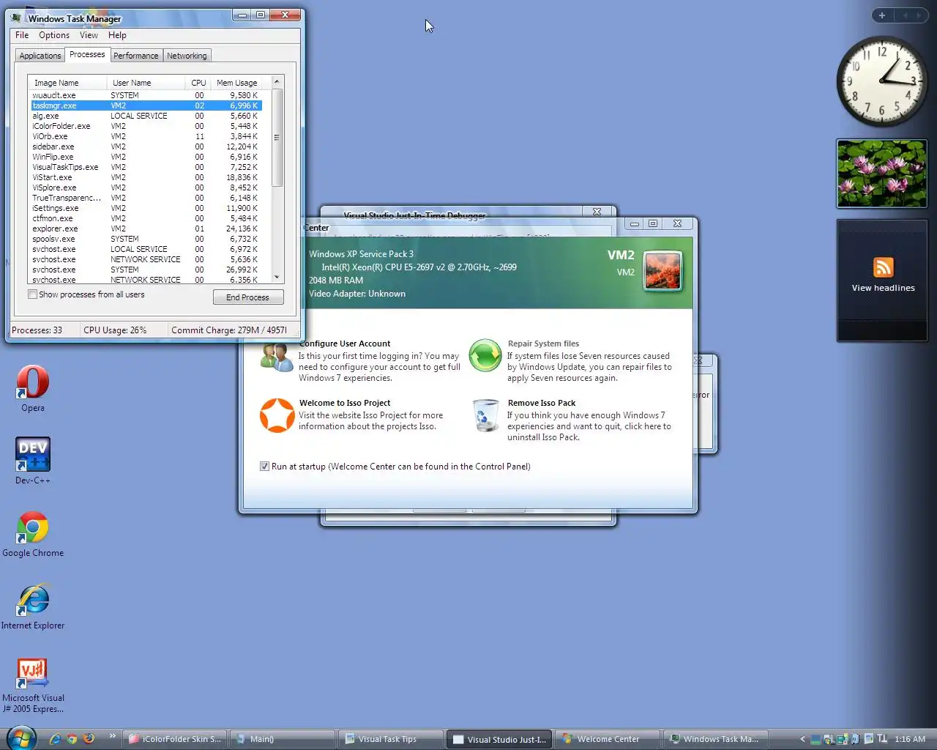
Task: Switch to the Networking tab
Action: 187,56
